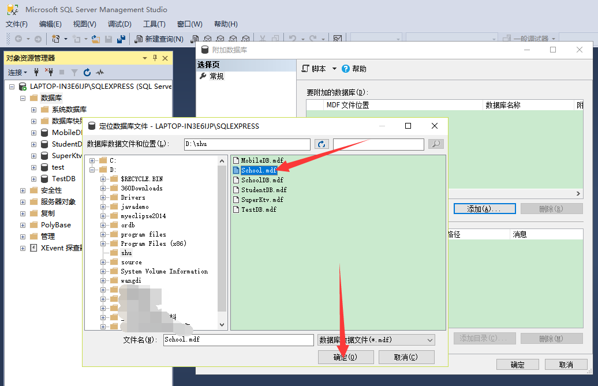Click the auto-hide pin on Object Explorer

(x=154, y=58)
